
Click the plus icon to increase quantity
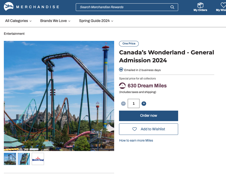point(144,103)
